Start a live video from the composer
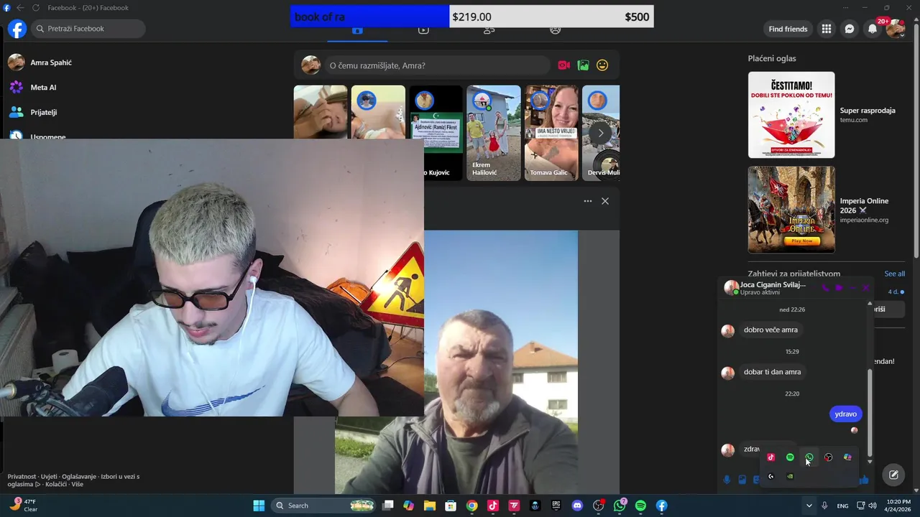The image size is (920, 517). coord(563,65)
